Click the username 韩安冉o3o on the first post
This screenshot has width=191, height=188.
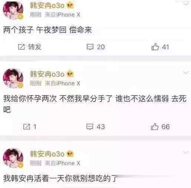coord(47,6)
